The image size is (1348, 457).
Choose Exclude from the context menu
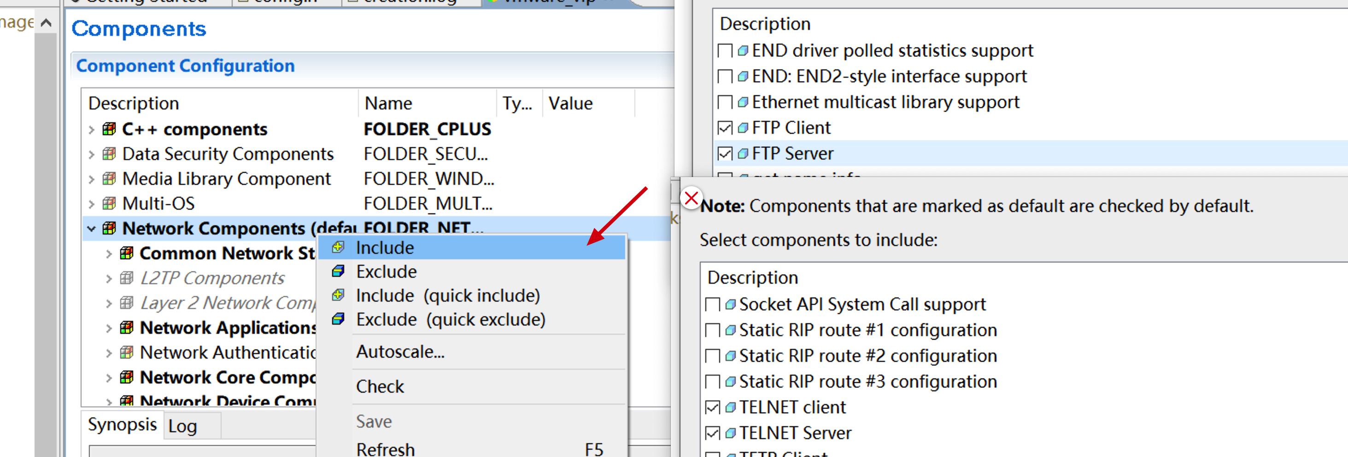point(471,271)
